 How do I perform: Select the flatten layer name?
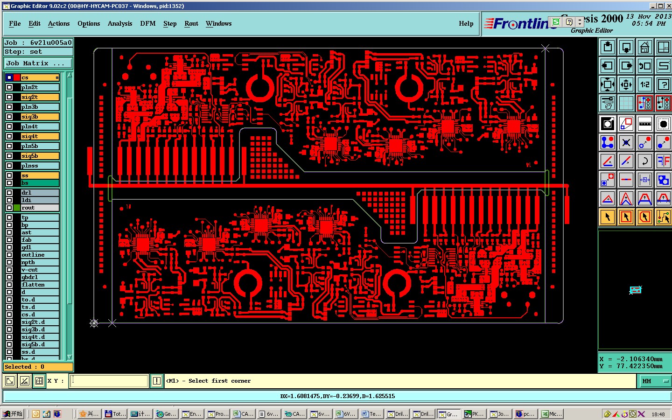[40, 285]
